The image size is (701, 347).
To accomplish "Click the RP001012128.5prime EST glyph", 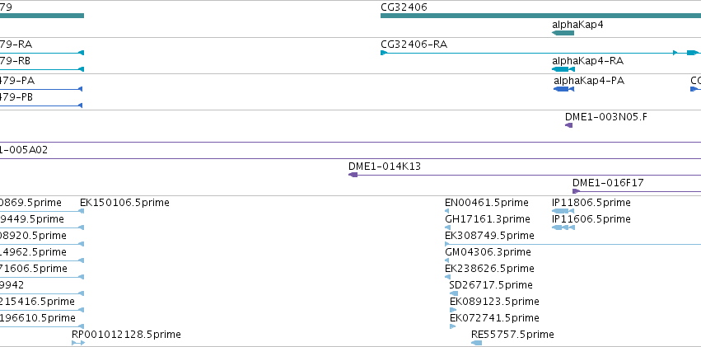I will coord(78,343).
